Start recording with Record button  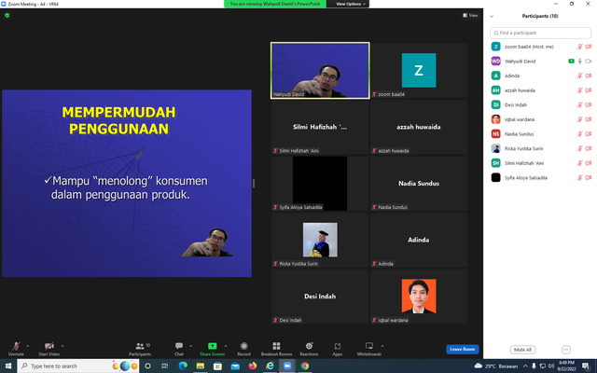(x=244, y=348)
